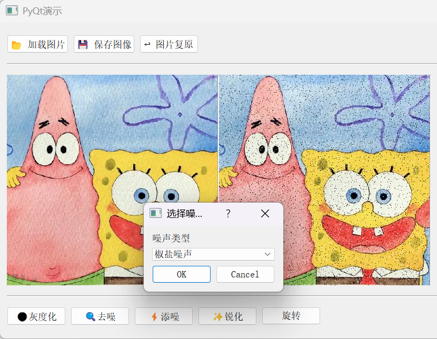
Task: Click the 保存图像 save image button
Action: coord(104,44)
